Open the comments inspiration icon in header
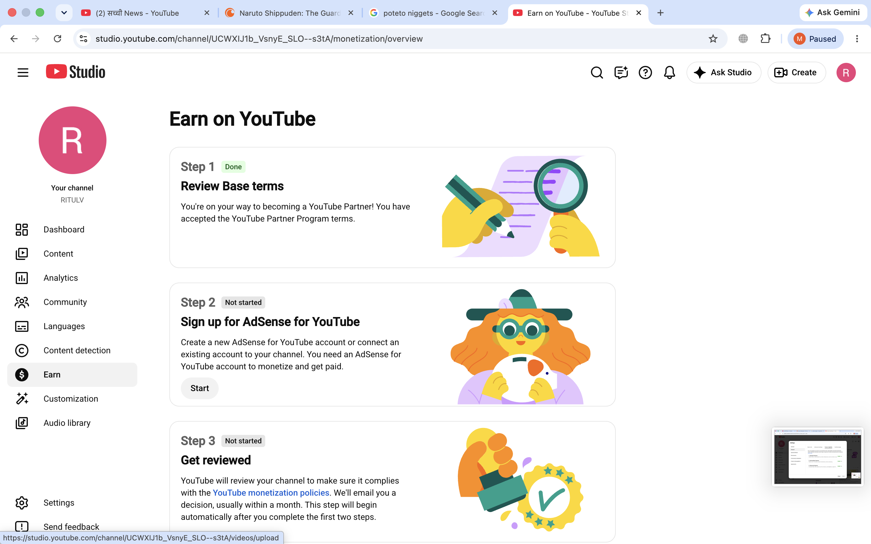871x544 pixels. pyautogui.click(x=621, y=72)
